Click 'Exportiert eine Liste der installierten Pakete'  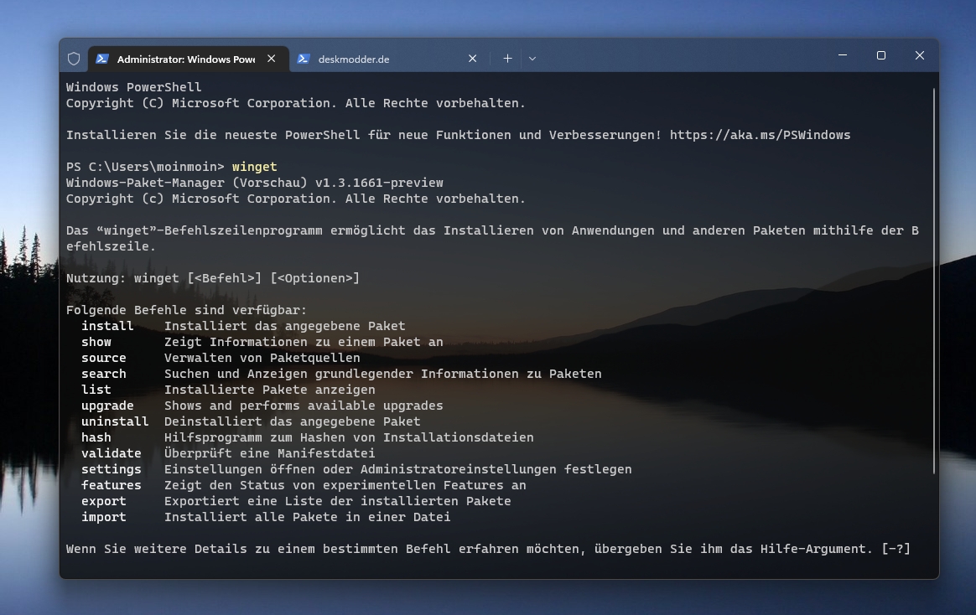point(337,501)
